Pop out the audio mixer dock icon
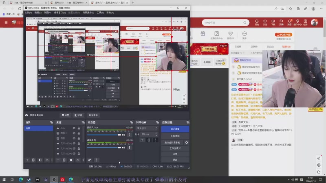This screenshot has height=183, width=326. click(131, 122)
